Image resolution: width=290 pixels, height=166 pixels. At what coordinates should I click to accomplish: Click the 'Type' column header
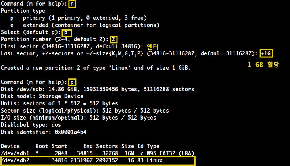(x=153, y=147)
